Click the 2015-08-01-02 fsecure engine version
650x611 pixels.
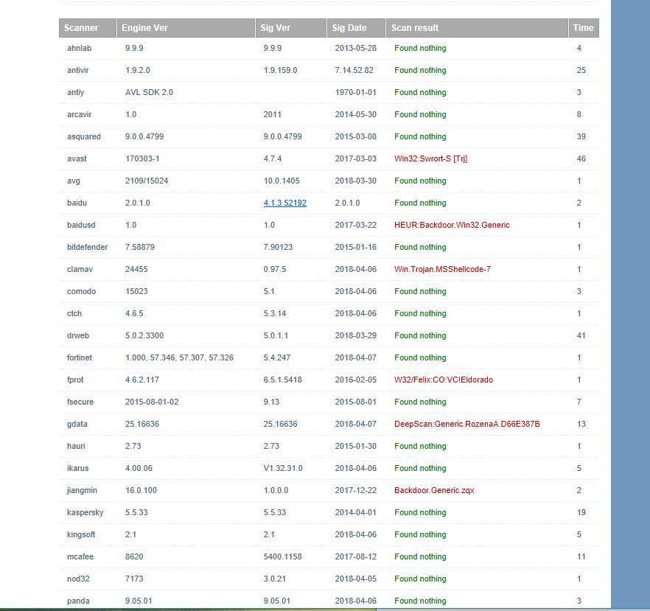click(152, 402)
